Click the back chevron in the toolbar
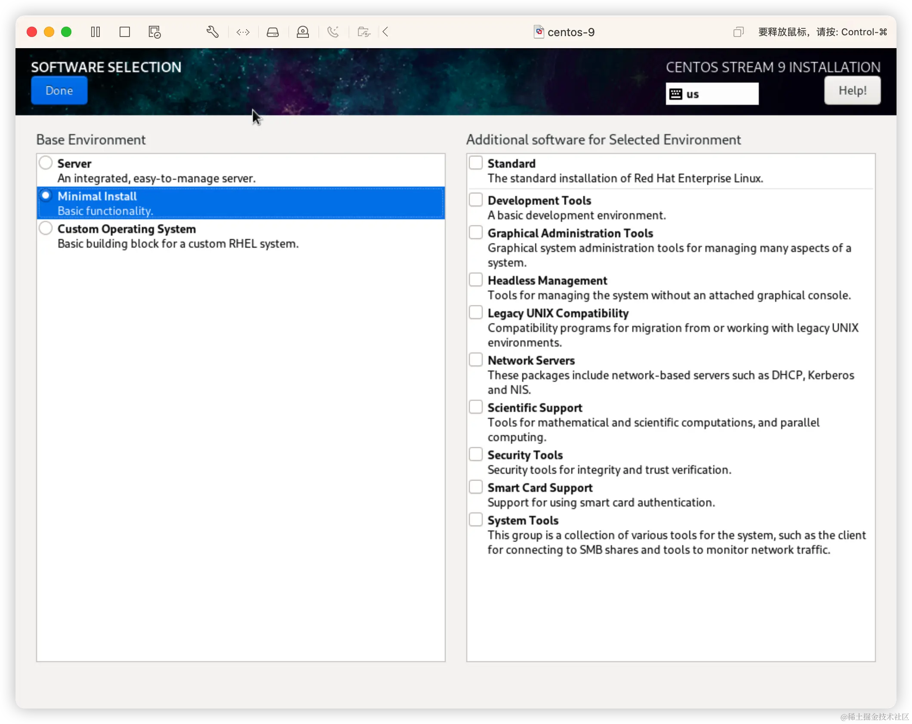This screenshot has width=912, height=724. [385, 32]
